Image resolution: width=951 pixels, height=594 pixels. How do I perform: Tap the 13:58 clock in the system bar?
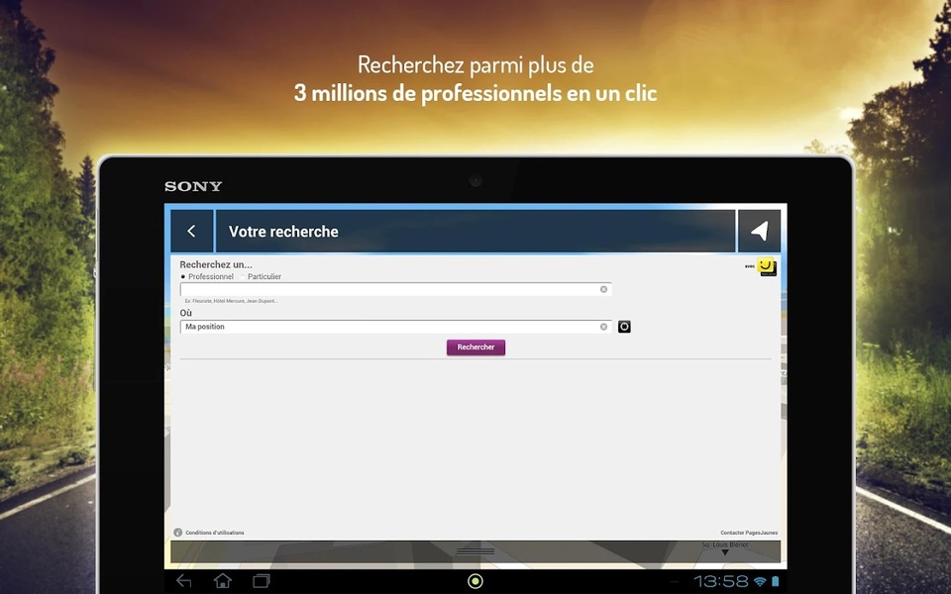click(x=720, y=581)
